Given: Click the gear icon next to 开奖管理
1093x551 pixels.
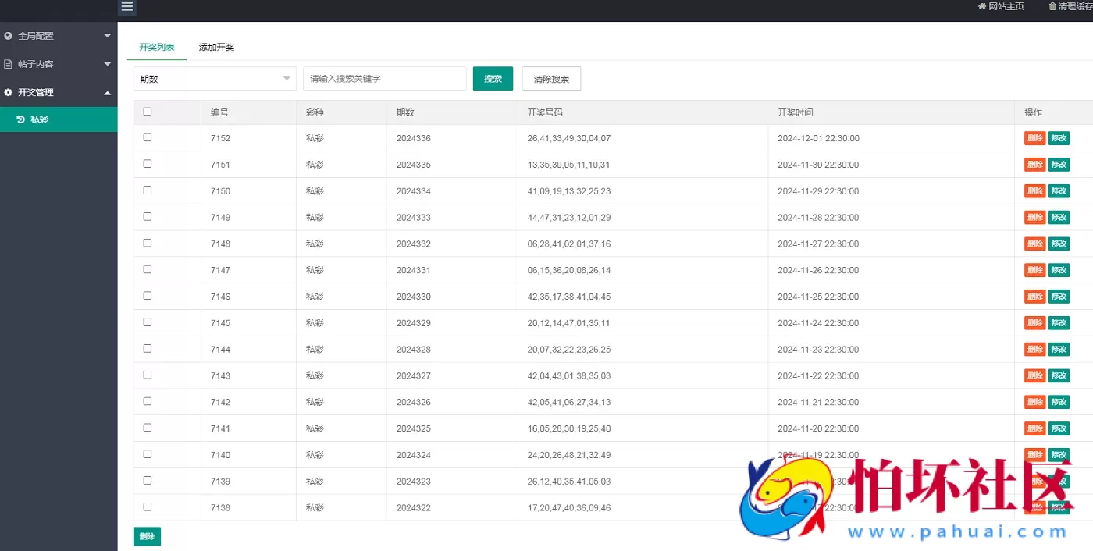Looking at the screenshot, I should pyautogui.click(x=9, y=92).
